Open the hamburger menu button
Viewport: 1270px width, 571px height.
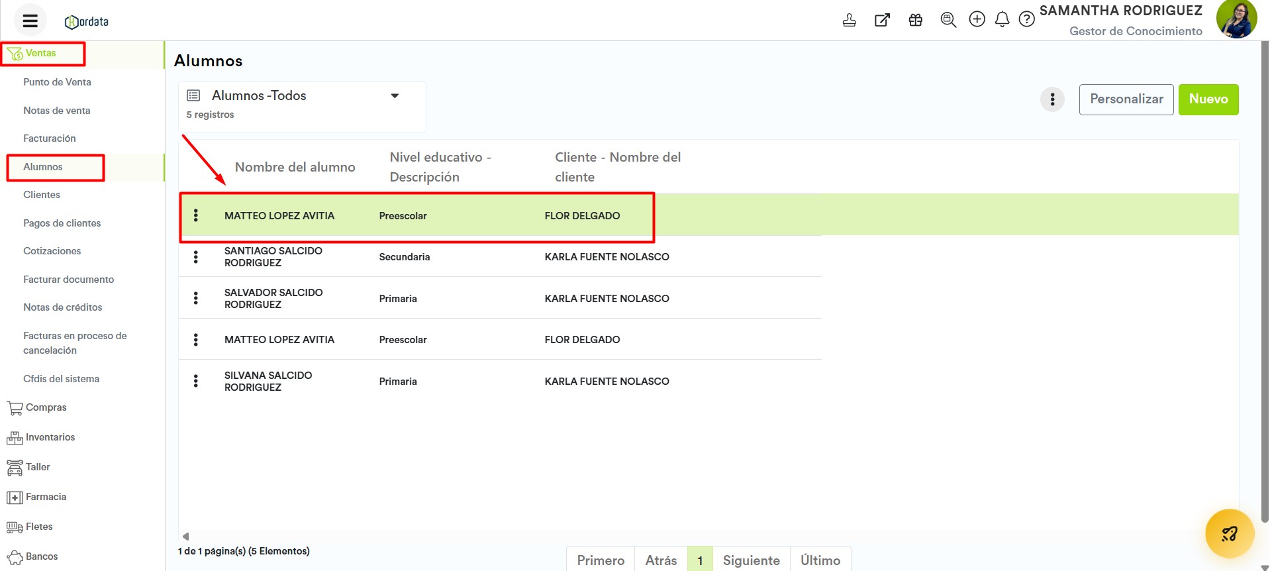coord(30,21)
